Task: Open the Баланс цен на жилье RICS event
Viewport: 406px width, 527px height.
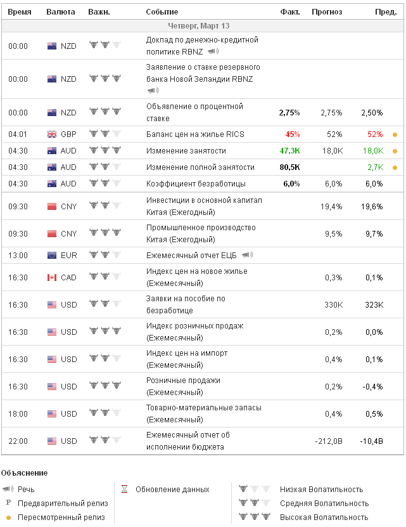Action: tap(195, 134)
